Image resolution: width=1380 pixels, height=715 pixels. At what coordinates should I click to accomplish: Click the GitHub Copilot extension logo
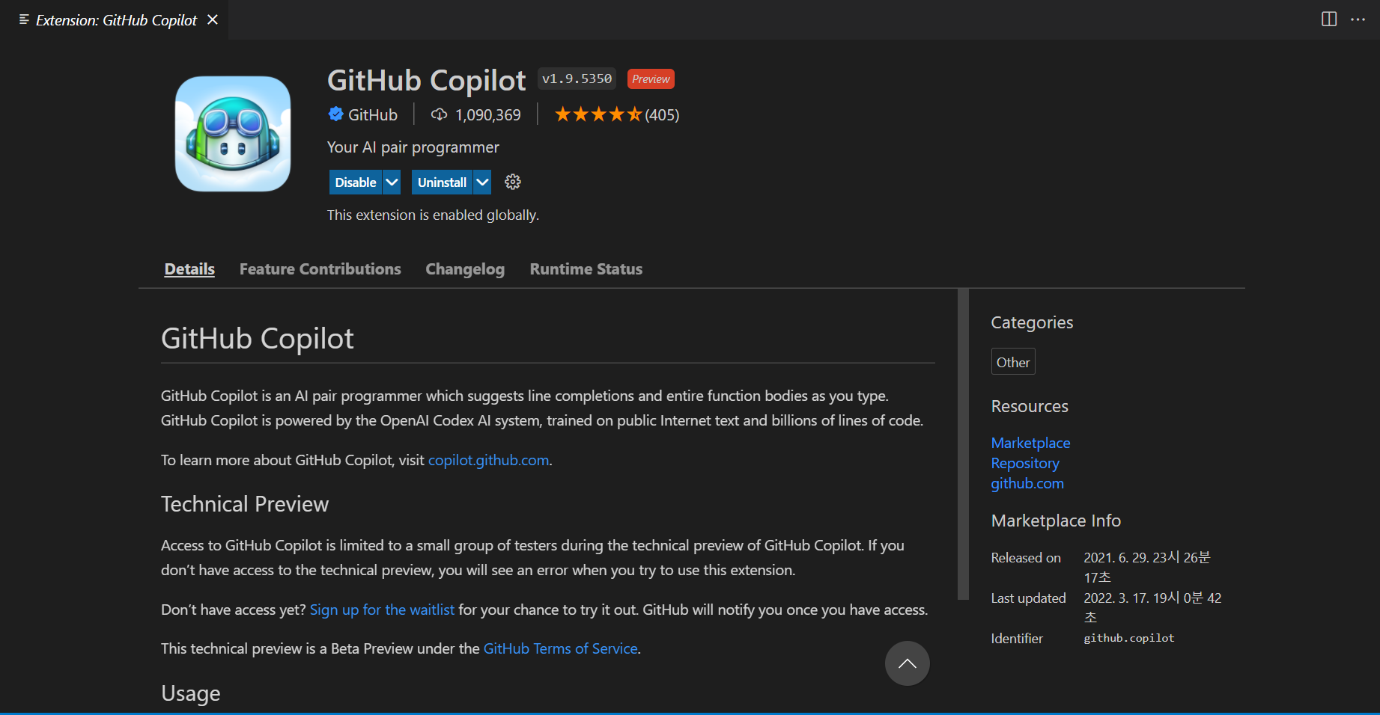point(233,134)
